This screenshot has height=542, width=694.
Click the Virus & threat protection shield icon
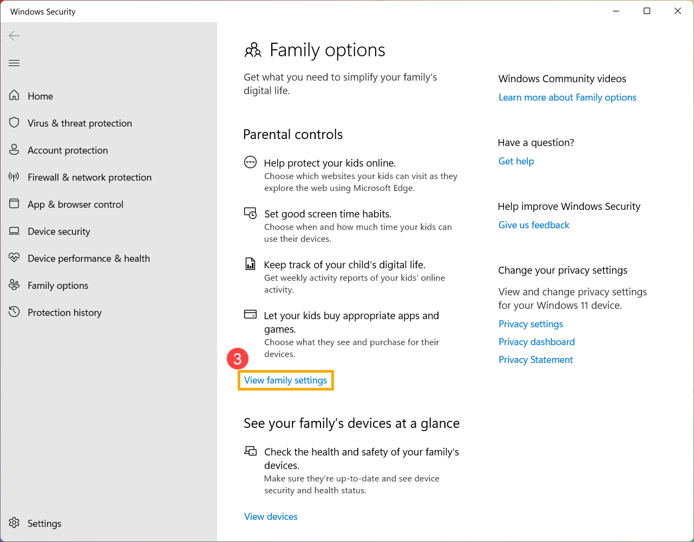[14, 123]
